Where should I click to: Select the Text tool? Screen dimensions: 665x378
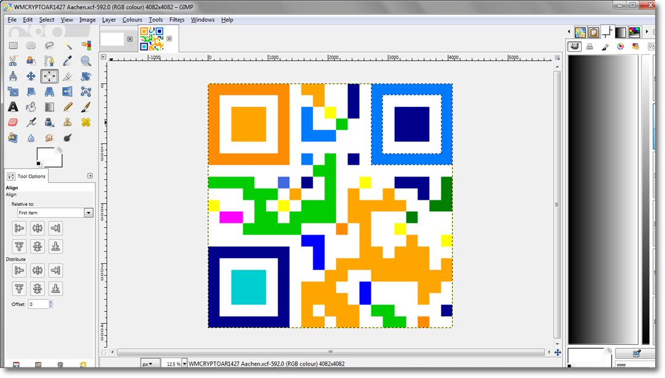(x=13, y=107)
